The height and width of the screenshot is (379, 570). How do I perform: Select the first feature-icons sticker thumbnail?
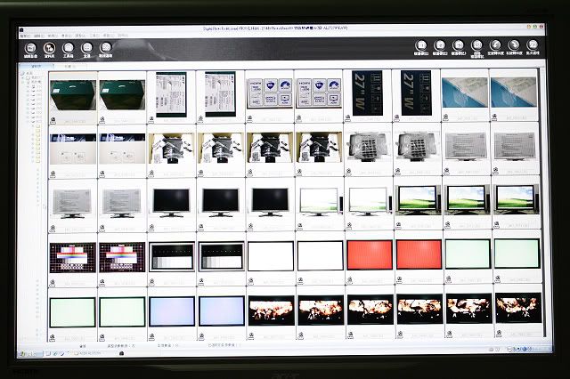270,93
